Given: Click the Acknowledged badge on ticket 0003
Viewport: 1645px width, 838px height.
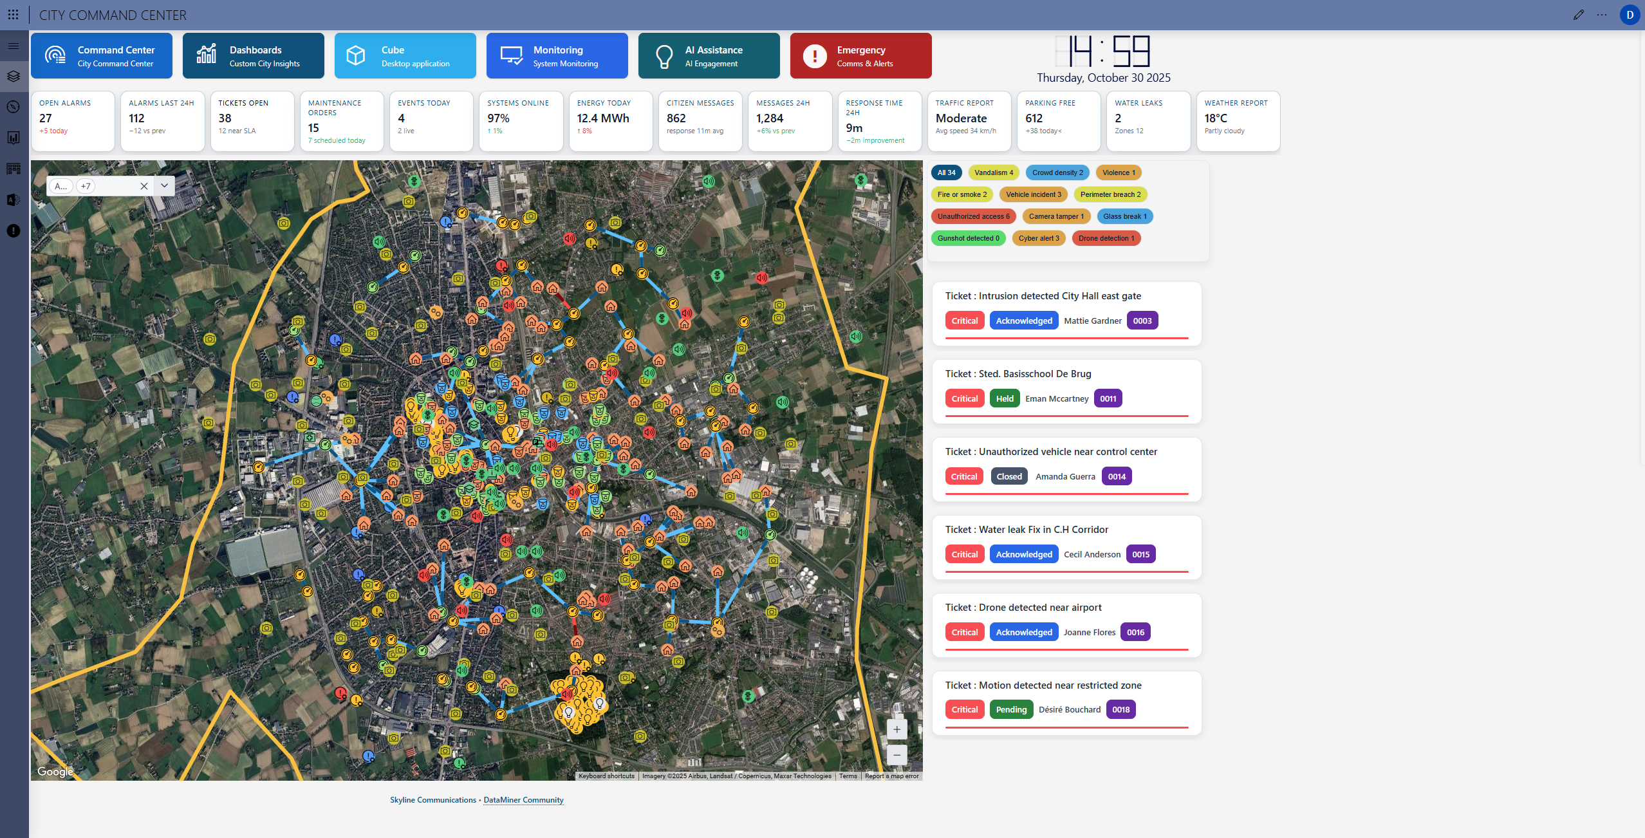Looking at the screenshot, I should pos(1023,321).
